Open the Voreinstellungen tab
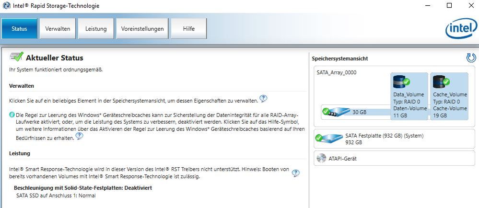Image resolution: width=479 pixels, height=208 pixels. pos(142,29)
